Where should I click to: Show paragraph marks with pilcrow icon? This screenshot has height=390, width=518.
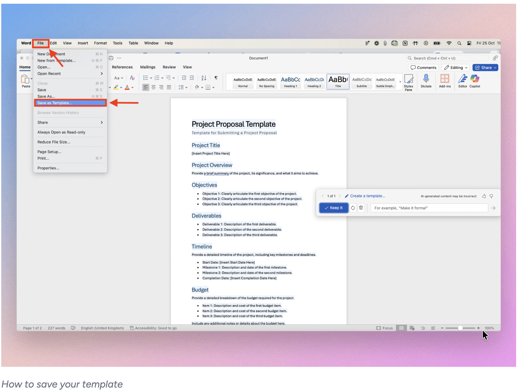pyautogui.click(x=216, y=78)
